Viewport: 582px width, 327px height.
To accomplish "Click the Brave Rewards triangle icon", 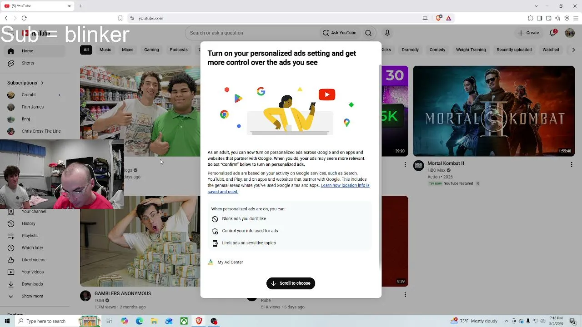I will (448, 18).
